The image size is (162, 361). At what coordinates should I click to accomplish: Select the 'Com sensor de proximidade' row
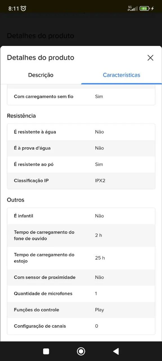coord(81,277)
